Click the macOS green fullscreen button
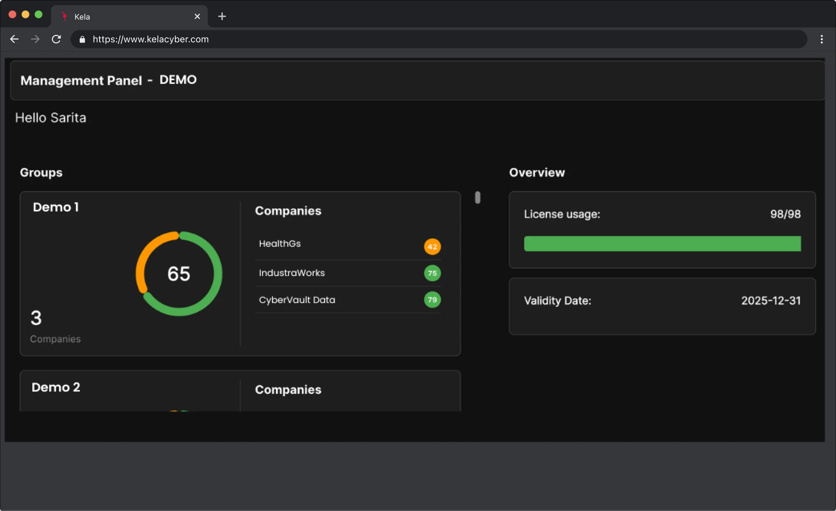This screenshot has height=511, width=836. click(39, 14)
